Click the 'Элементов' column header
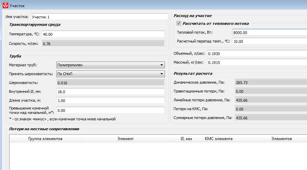The height and width of the screenshot is (170, 307). [281, 139]
